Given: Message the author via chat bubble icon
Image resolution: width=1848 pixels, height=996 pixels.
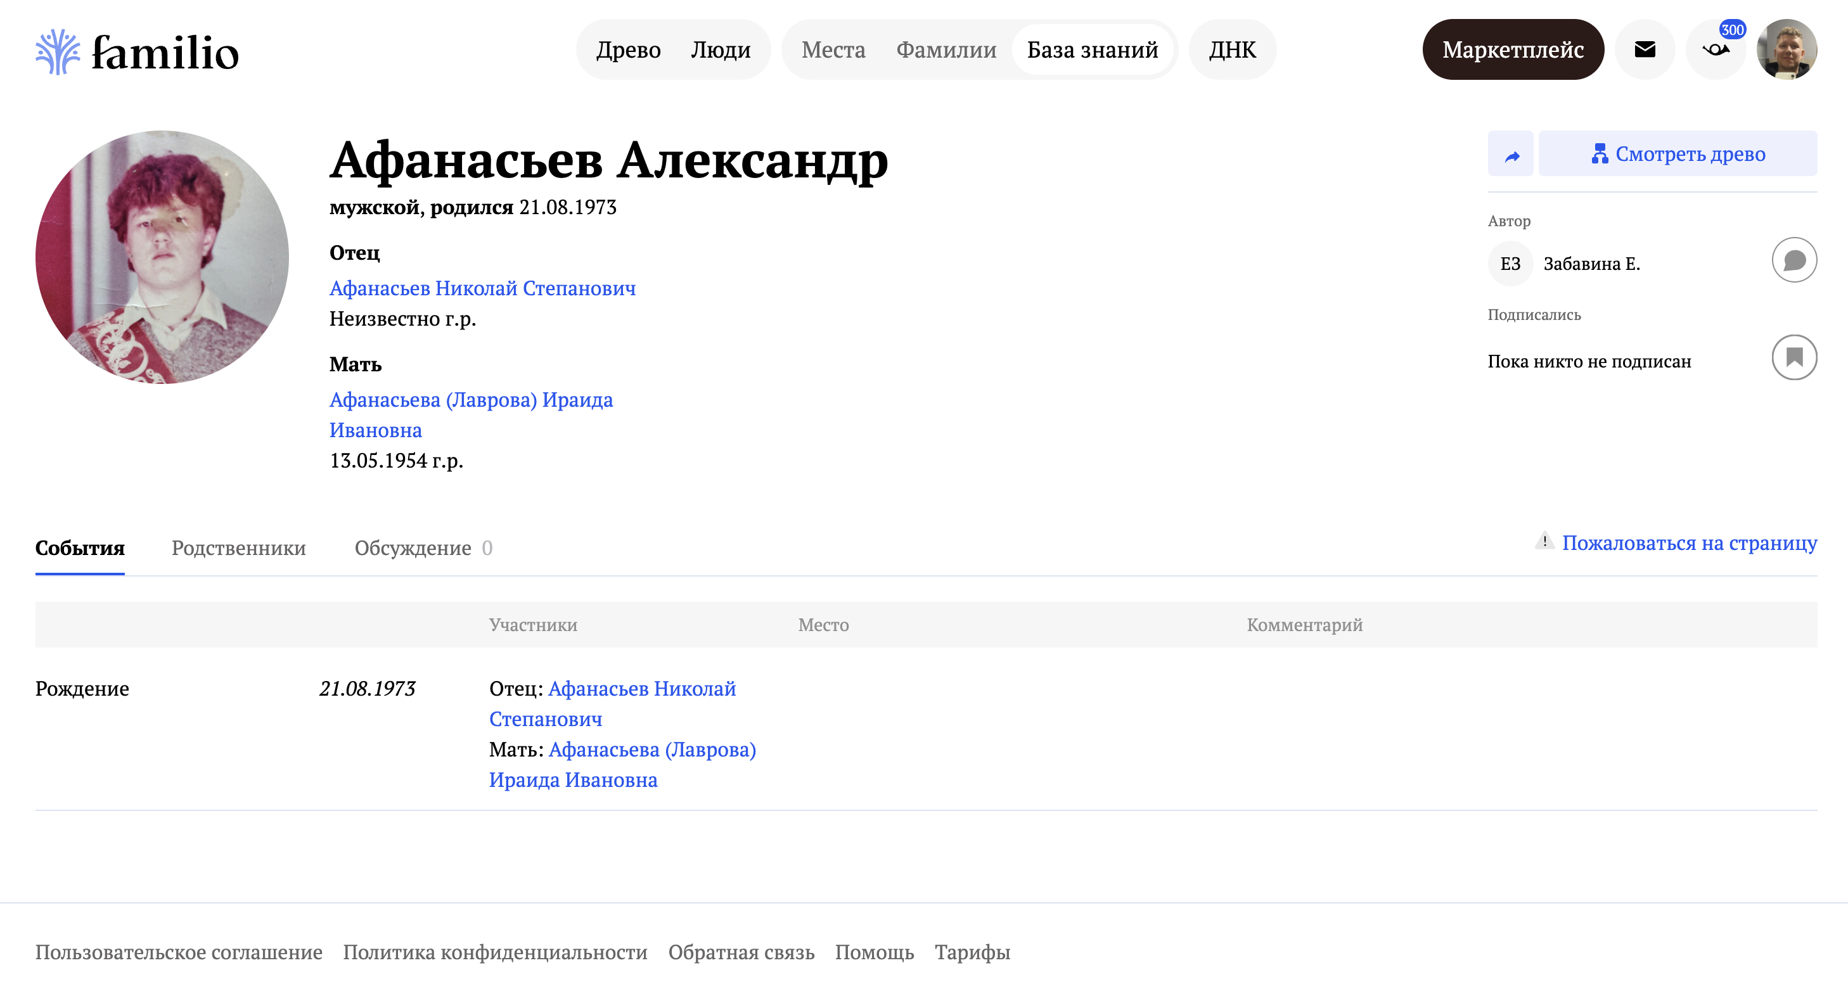Looking at the screenshot, I should [x=1793, y=260].
